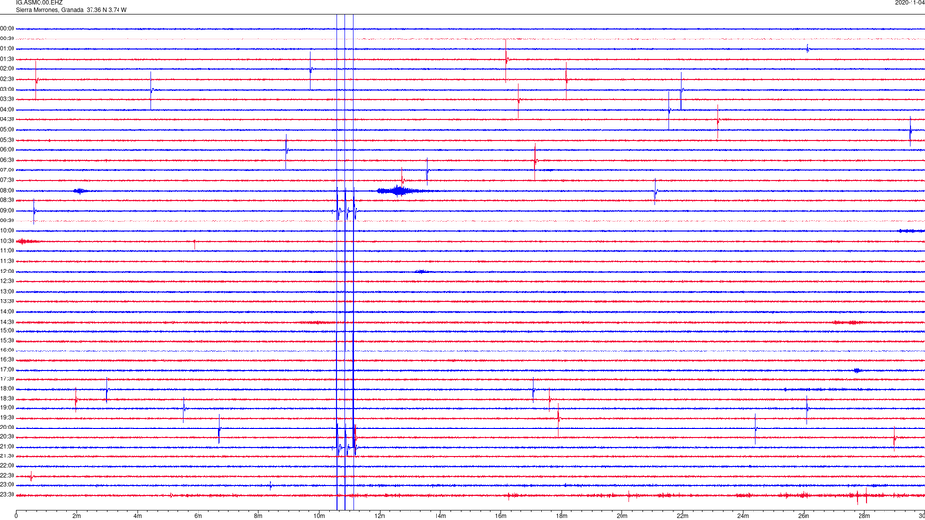Select the 17:00 trace time label
The image size is (925, 520).
tap(7, 370)
